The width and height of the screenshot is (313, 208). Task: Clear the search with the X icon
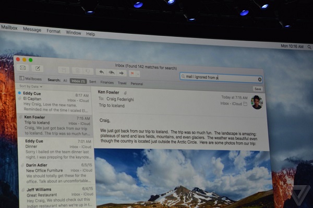(260, 80)
